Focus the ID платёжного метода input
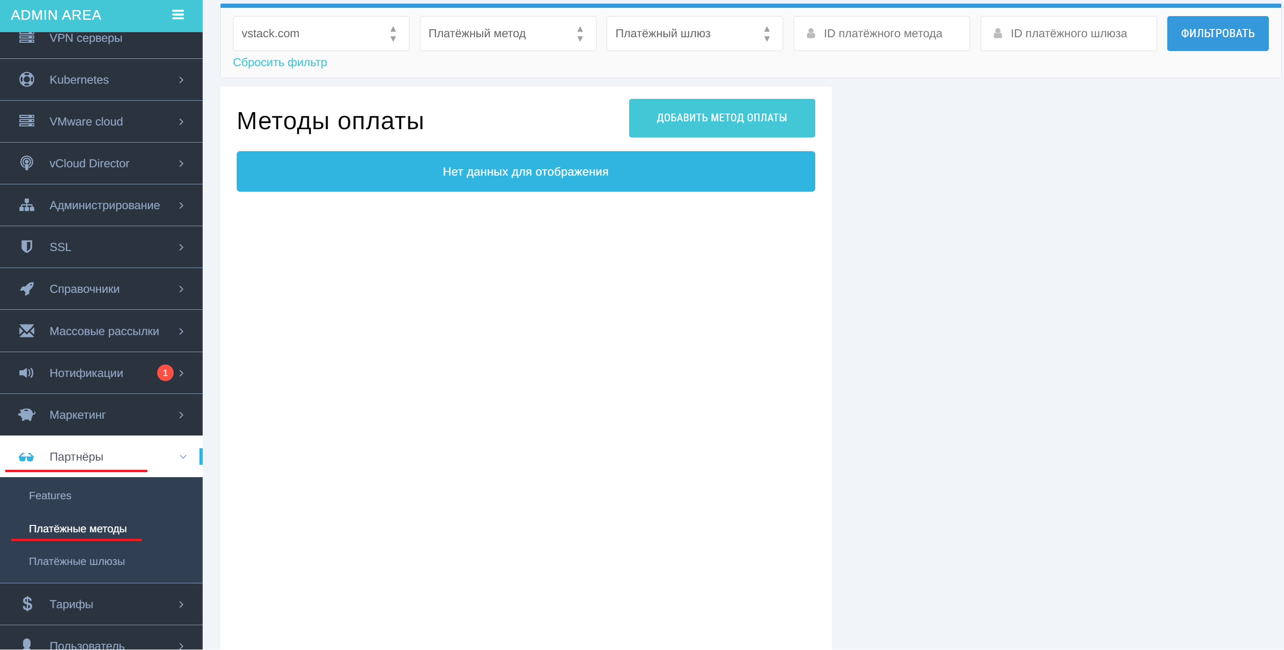Screen dimensions: 1284x650 tap(882, 34)
